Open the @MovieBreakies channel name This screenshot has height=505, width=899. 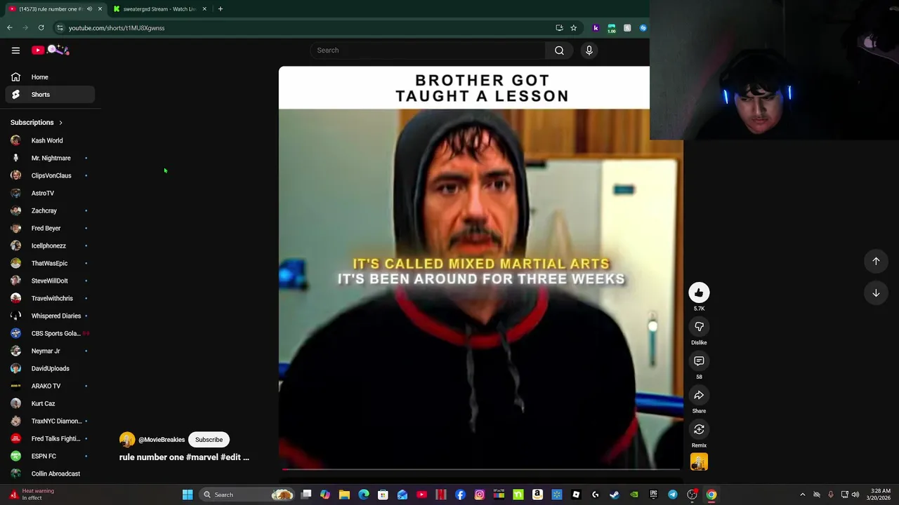coord(162,440)
